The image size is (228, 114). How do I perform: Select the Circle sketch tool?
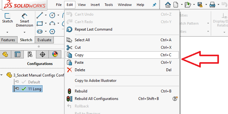pos(52,15)
